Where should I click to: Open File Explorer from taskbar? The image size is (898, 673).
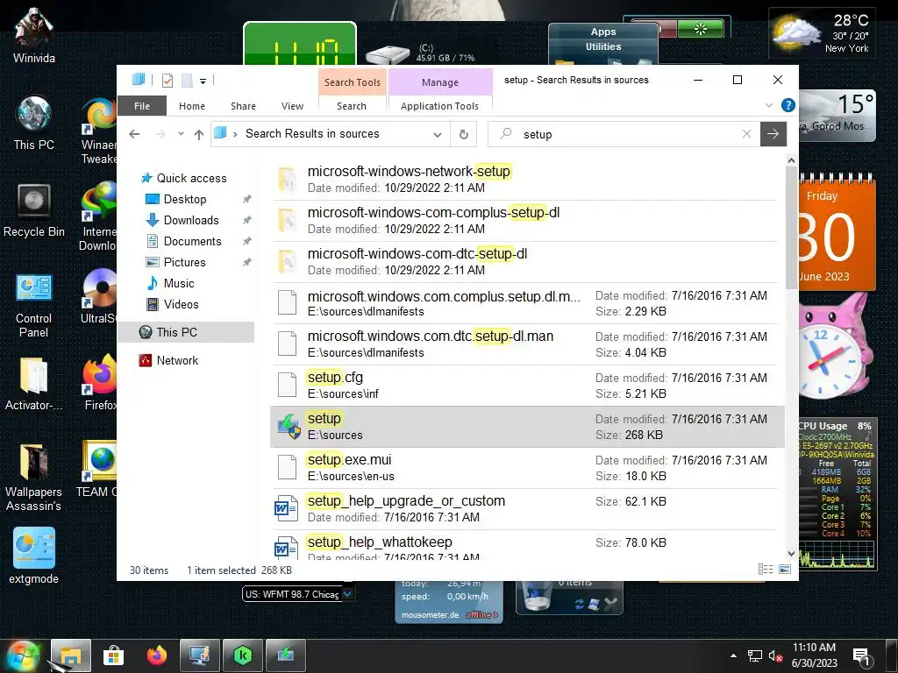click(x=70, y=655)
